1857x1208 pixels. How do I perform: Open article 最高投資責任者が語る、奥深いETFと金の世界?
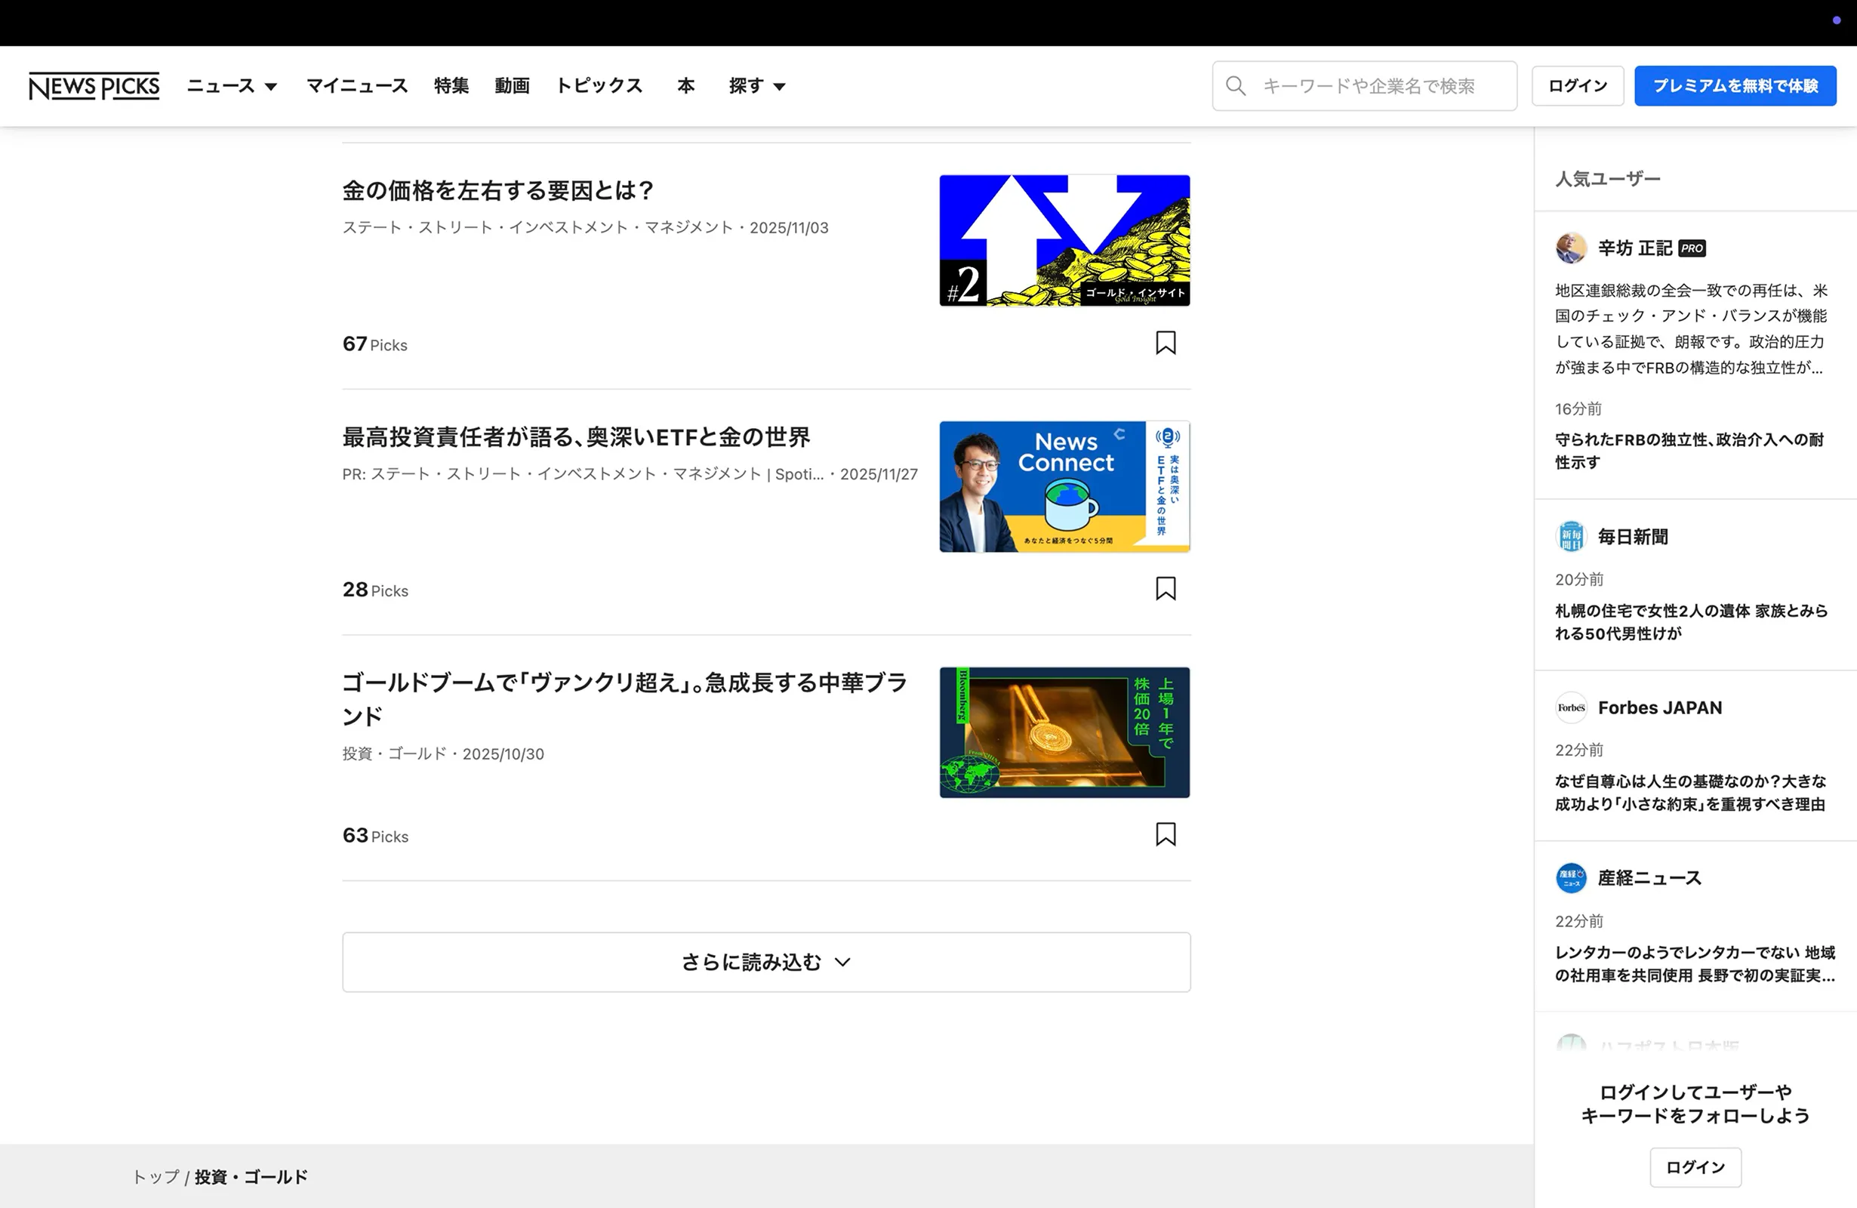click(577, 437)
